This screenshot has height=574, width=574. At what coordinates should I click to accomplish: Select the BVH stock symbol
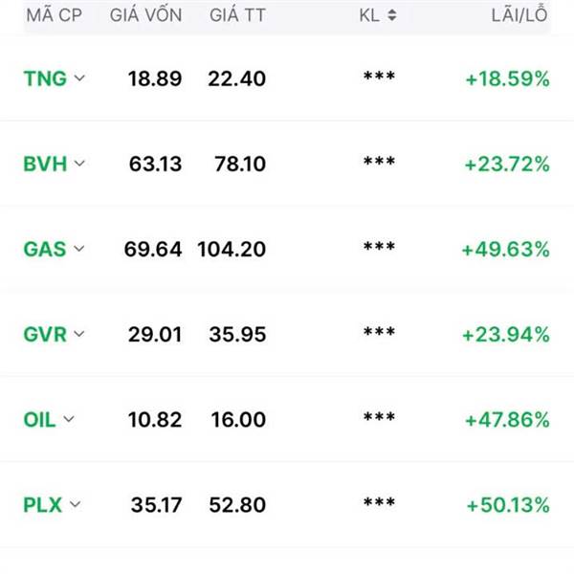tap(45, 164)
